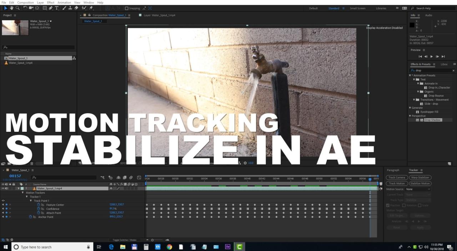
Task: Activate the Rotation tool
Action: tap(25, 8)
